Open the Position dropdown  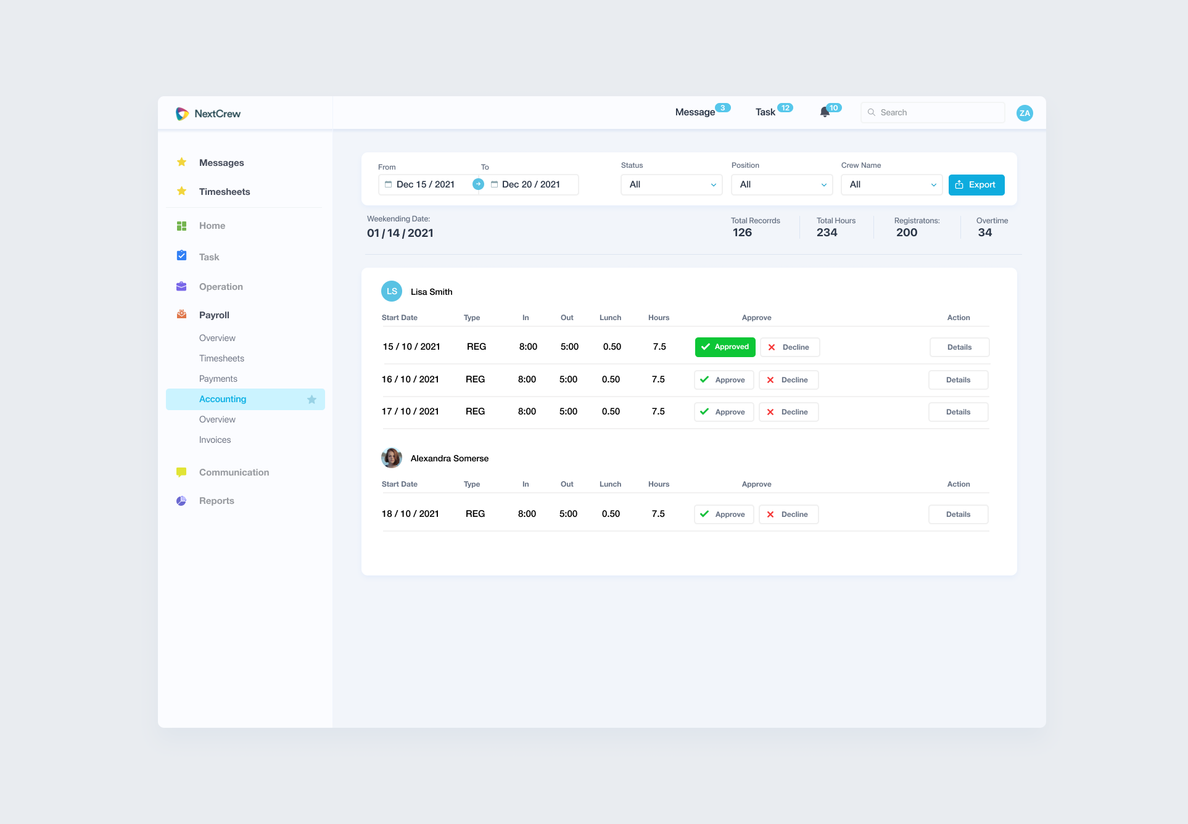click(782, 184)
